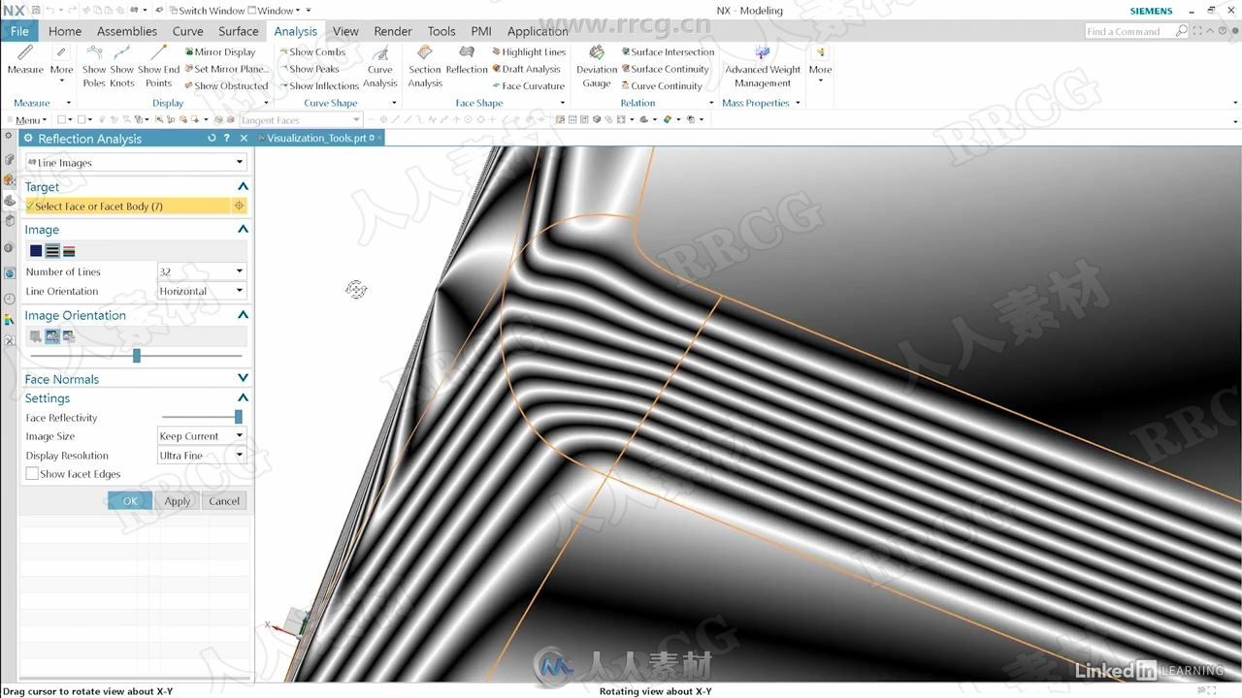Screen dimensions: 1242x698
Task: Collapse the Settings section
Action: tap(243, 397)
